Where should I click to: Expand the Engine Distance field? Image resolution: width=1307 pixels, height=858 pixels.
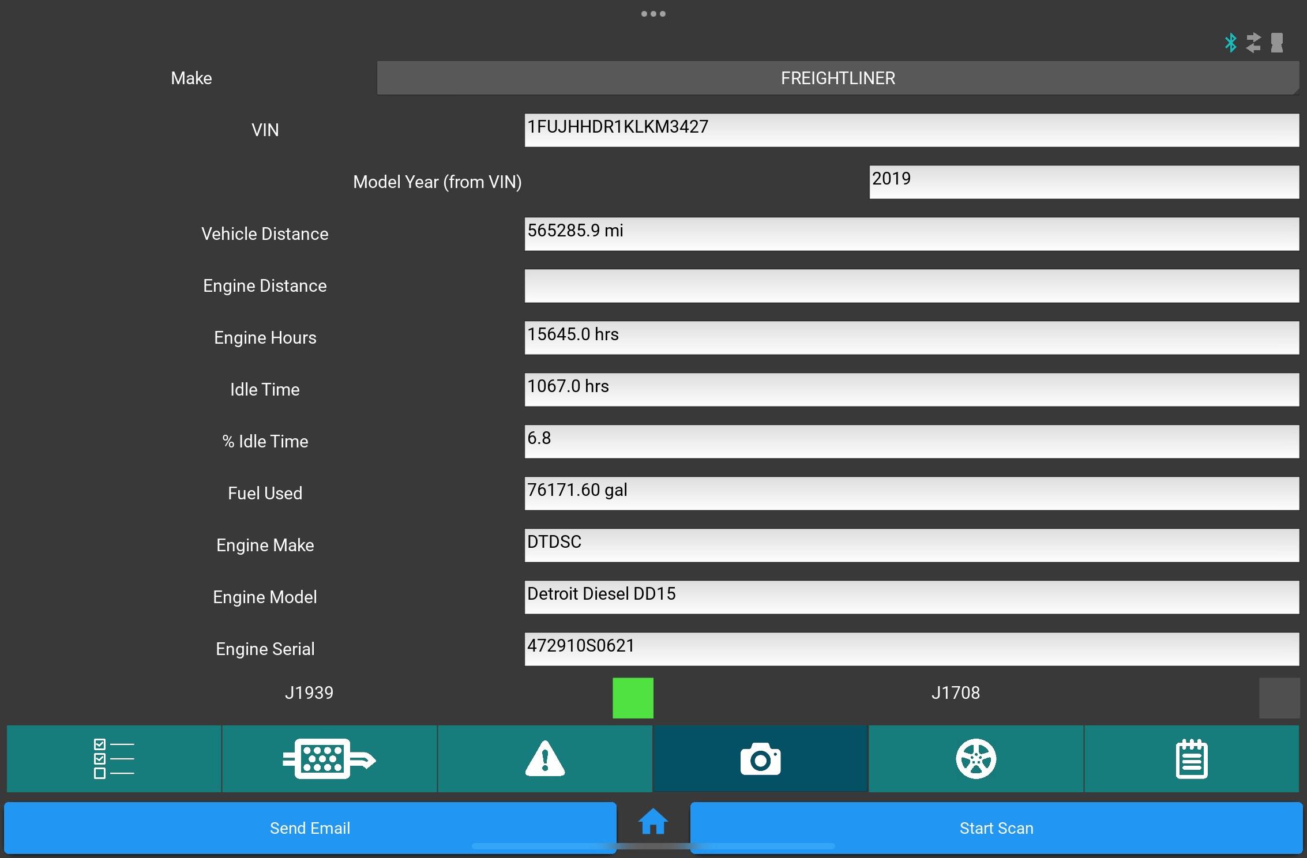pyautogui.click(x=910, y=285)
